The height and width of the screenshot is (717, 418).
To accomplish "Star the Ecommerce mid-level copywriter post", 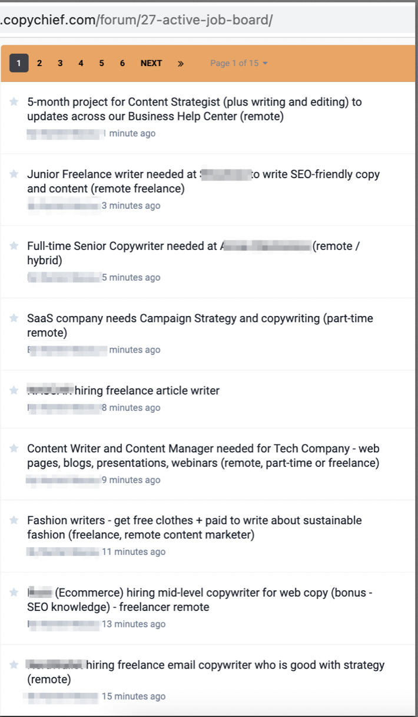I will point(14,593).
